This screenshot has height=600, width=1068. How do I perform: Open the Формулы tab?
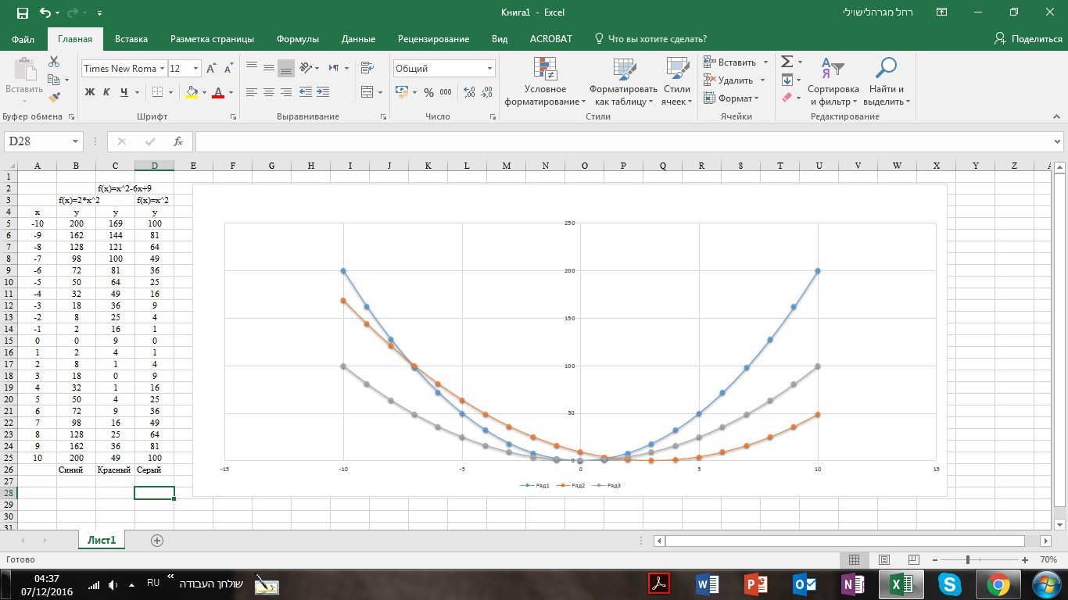(x=298, y=39)
